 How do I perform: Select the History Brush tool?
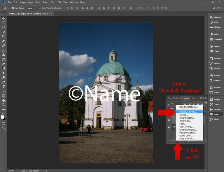pyautogui.click(x=3, y=59)
